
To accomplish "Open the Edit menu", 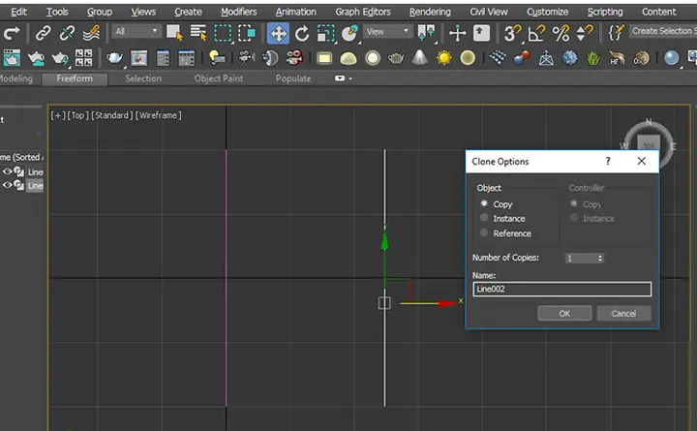I will [18, 12].
